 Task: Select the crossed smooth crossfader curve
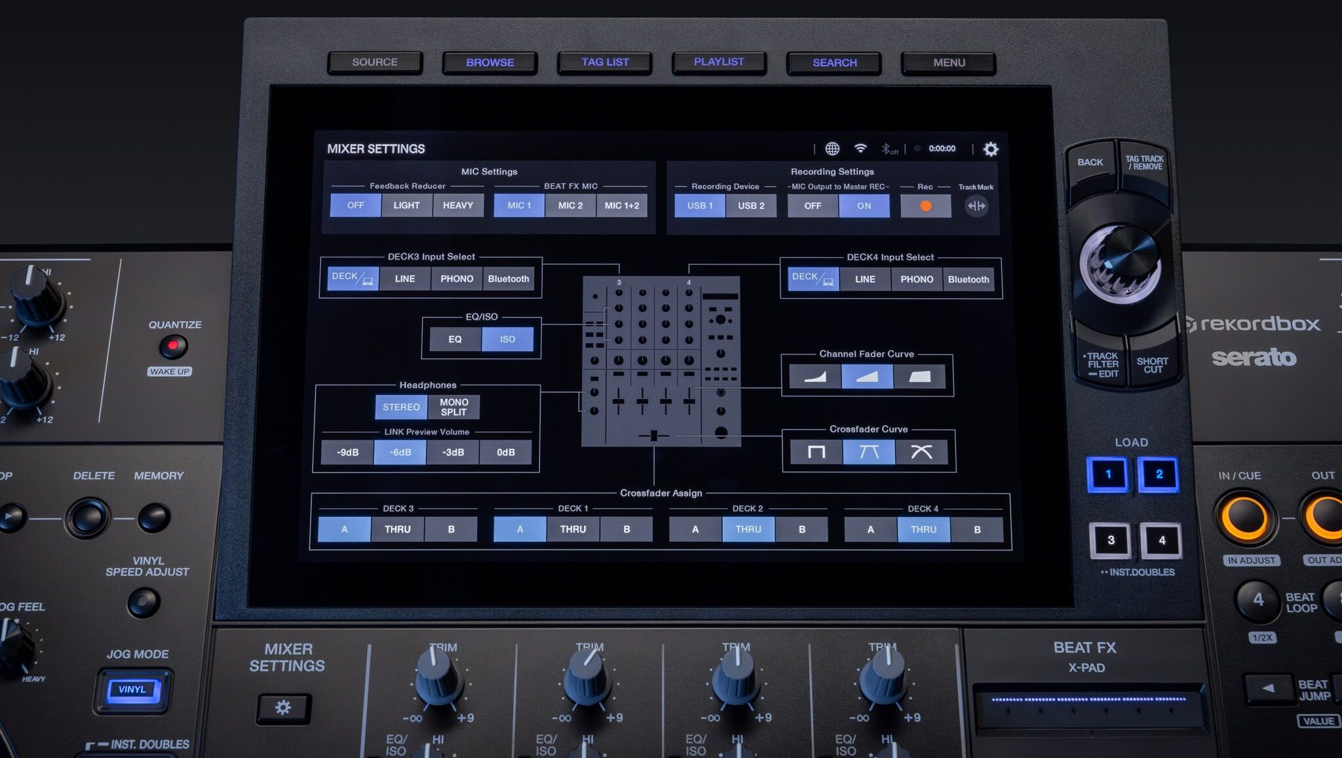click(x=921, y=452)
